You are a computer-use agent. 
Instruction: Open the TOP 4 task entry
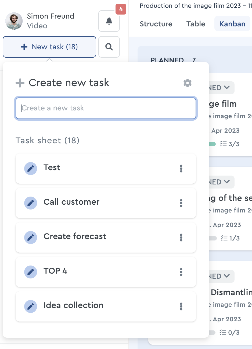coord(106,272)
